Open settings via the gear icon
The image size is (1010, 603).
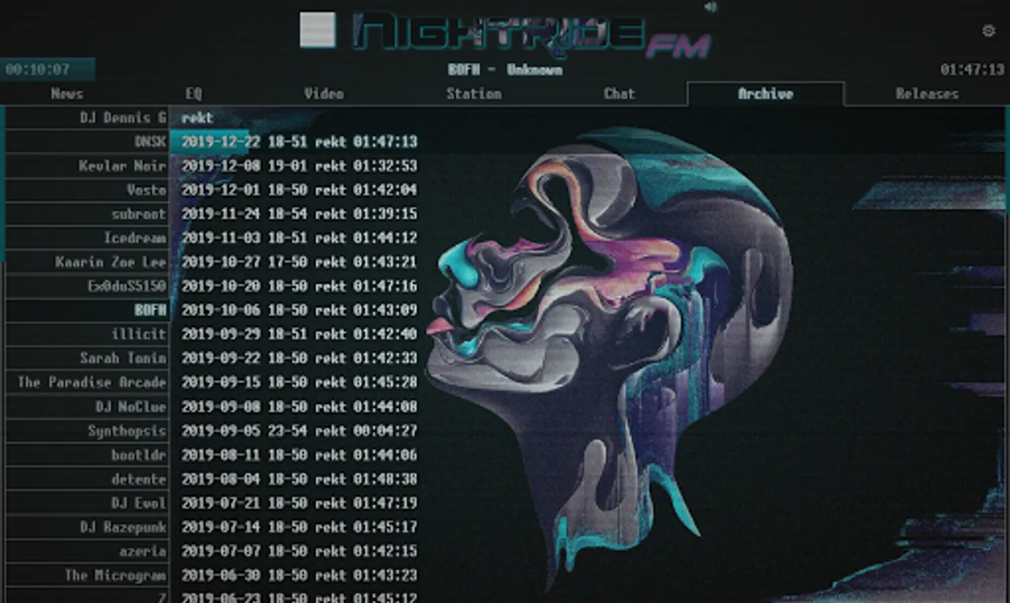989,30
